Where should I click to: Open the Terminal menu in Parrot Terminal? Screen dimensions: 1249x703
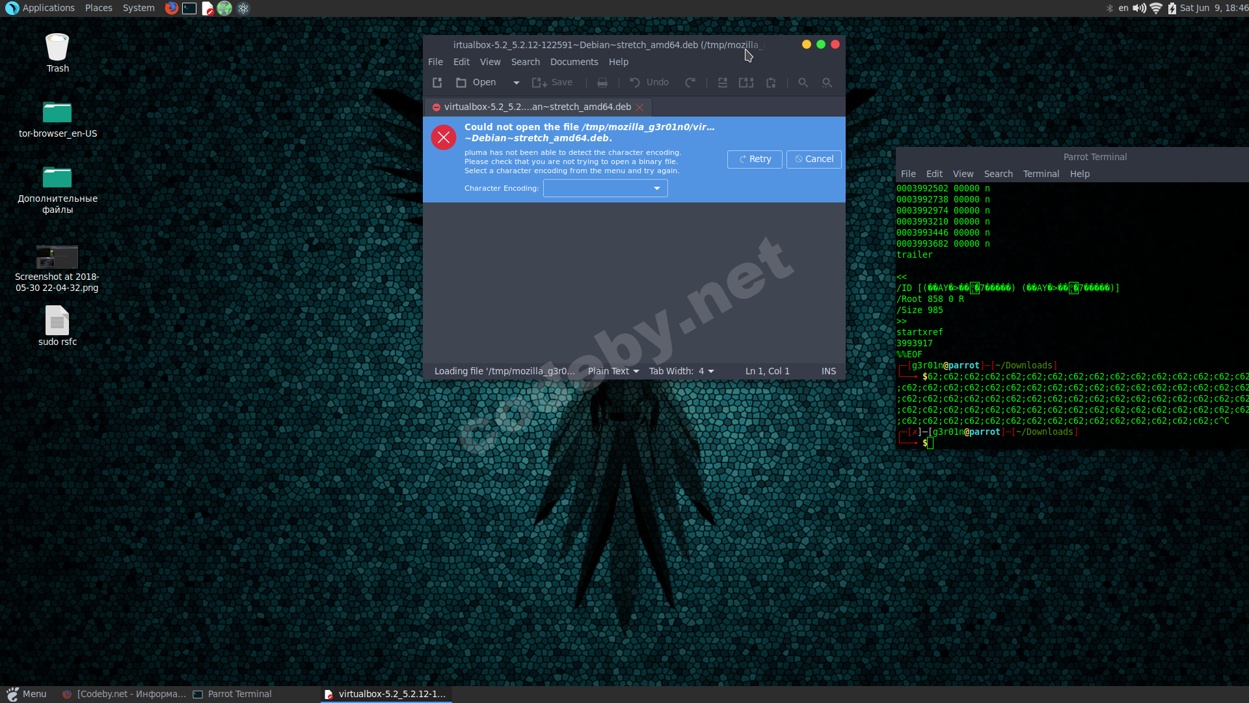(1040, 174)
